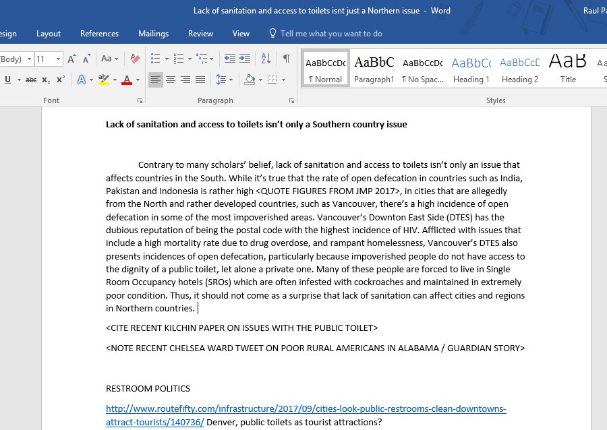Apply red font color
The width and height of the screenshot is (607, 430).
tap(127, 80)
